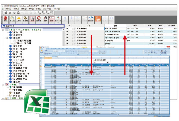
Task: Toggle the checkbox for row 4 バルコニー床下地
Action: 67,37
